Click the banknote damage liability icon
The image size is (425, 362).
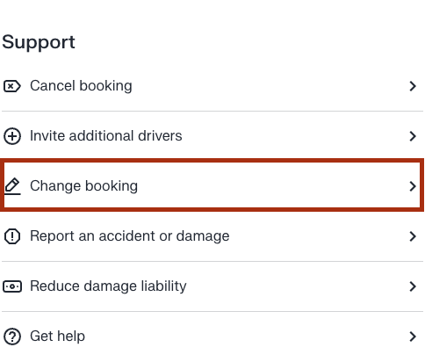coord(12,286)
